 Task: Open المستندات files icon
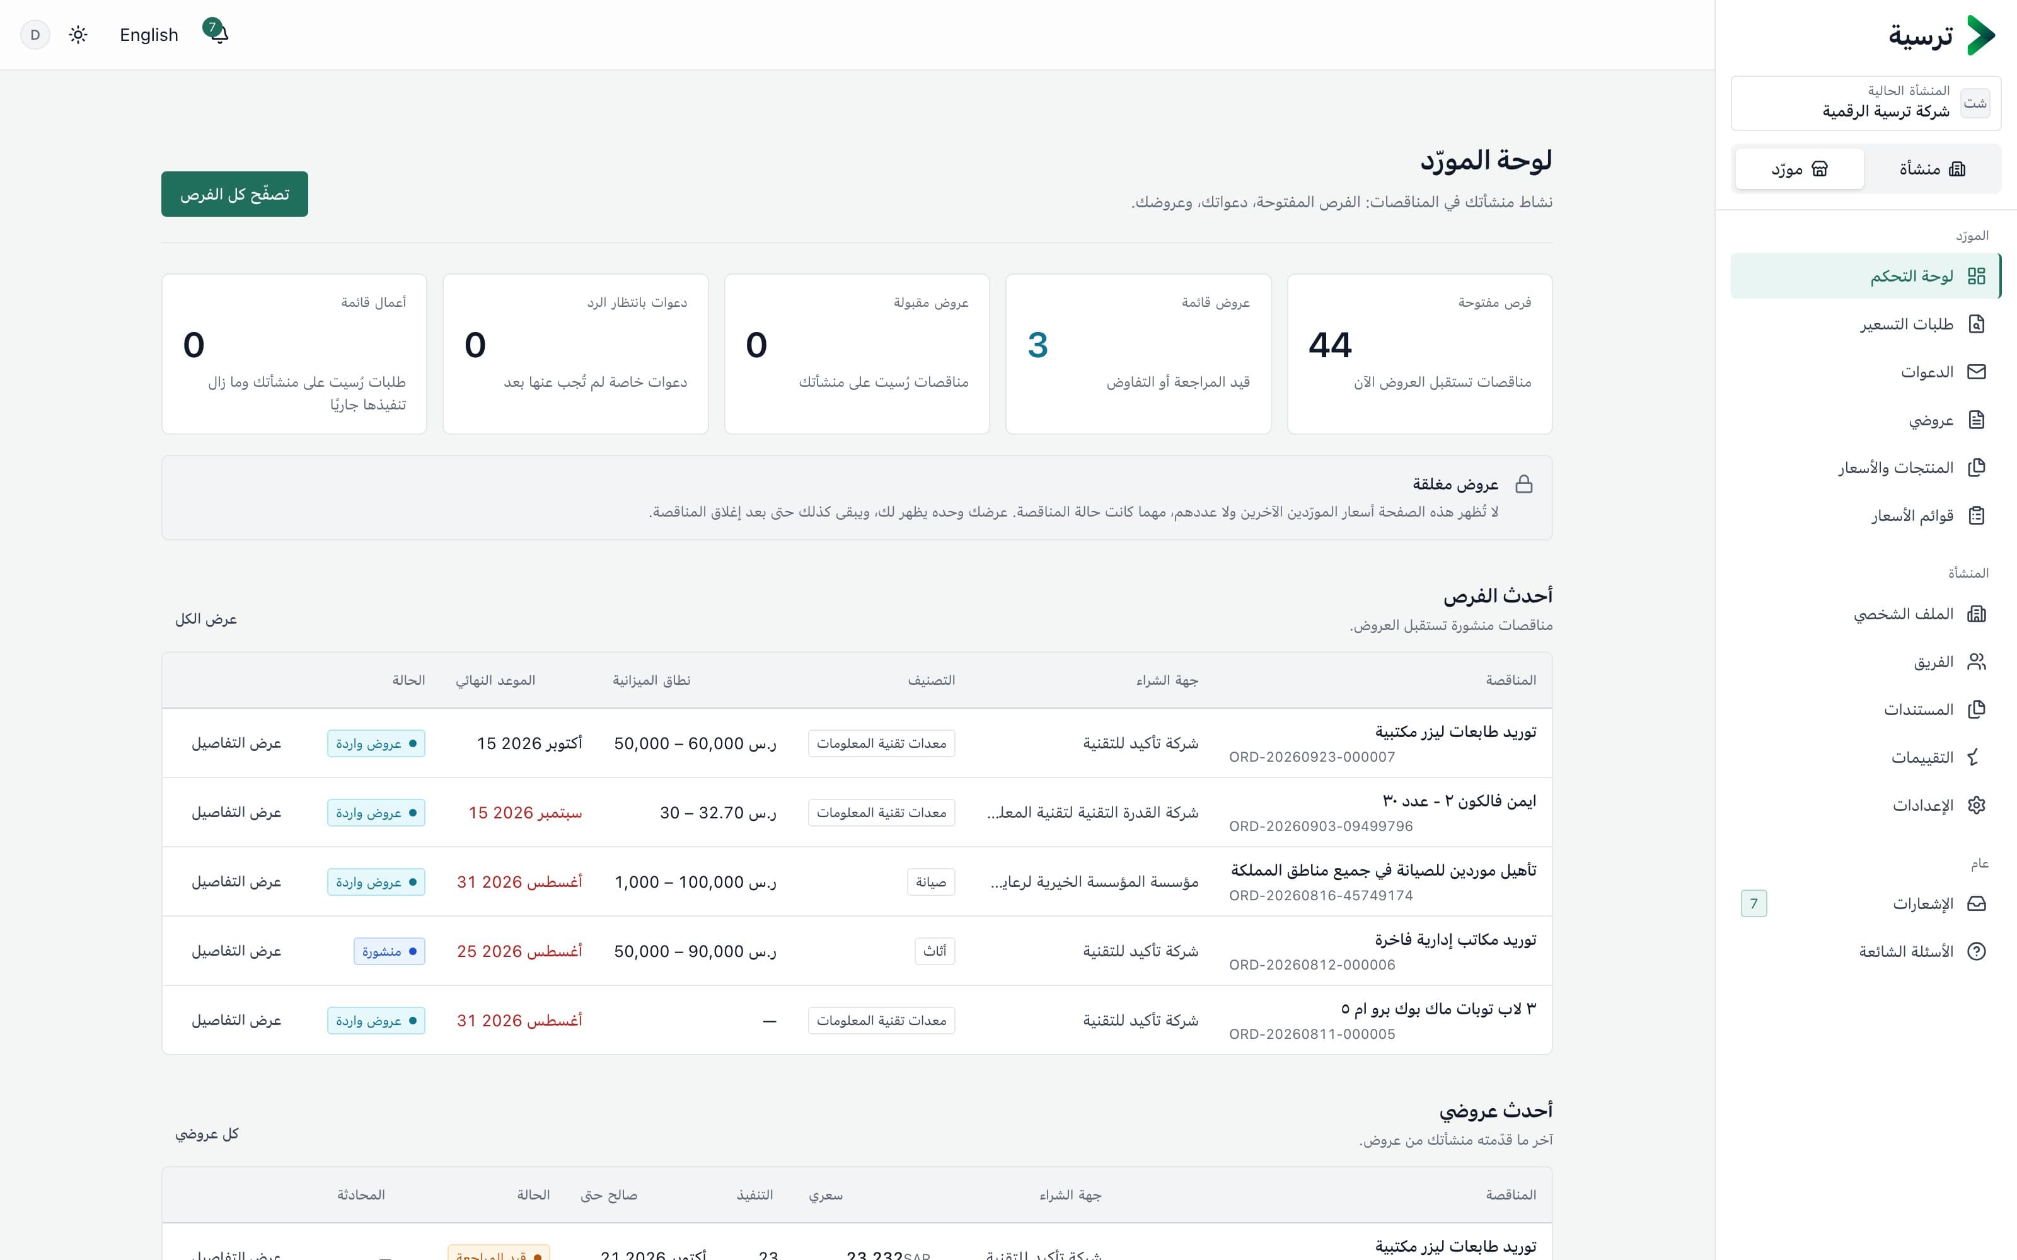[1976, 709]
